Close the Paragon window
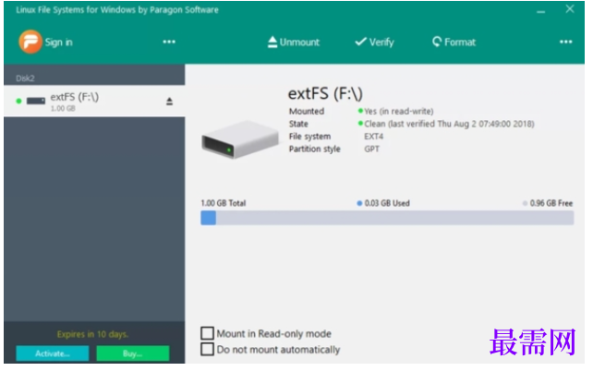Viewport: 593px width, 371px height. pos(570,9)
